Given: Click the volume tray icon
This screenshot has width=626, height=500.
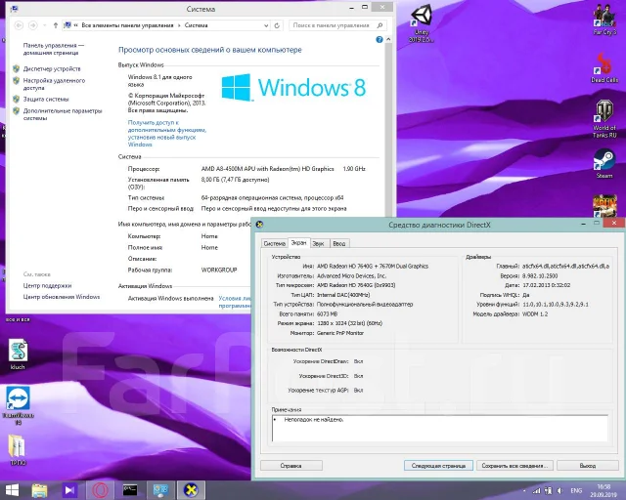Looking at the screenshot, I should 559,491.
